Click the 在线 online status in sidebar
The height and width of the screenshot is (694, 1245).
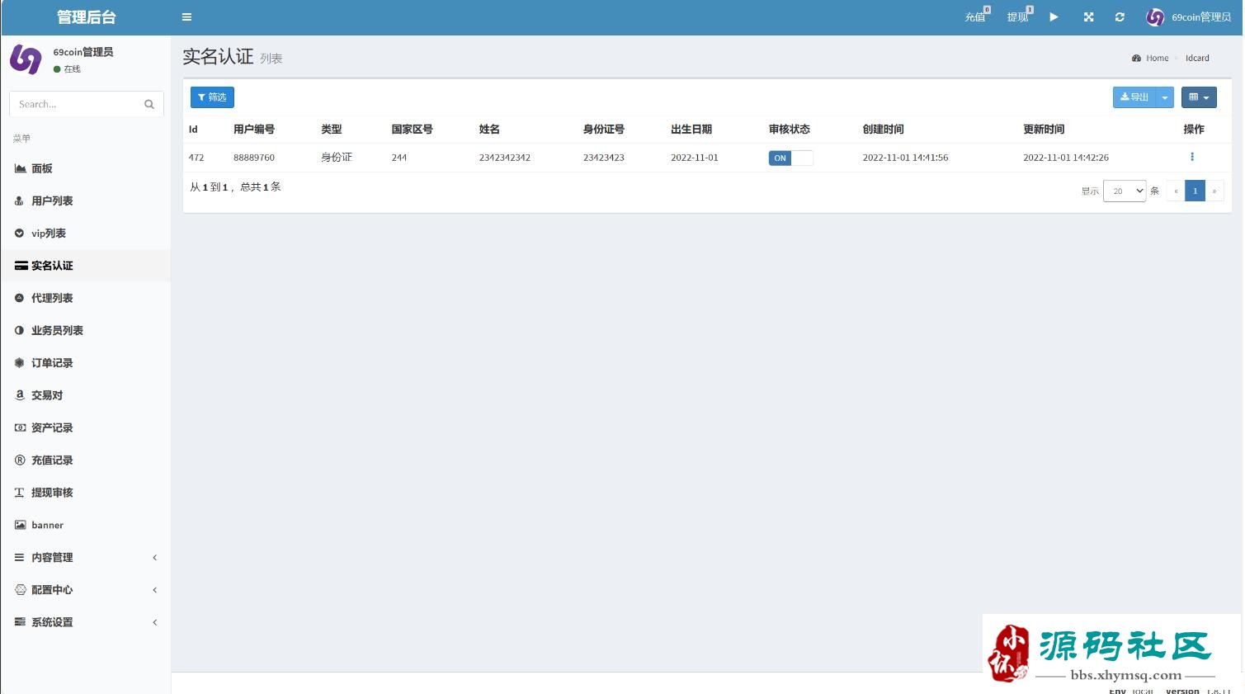point(67,69)
